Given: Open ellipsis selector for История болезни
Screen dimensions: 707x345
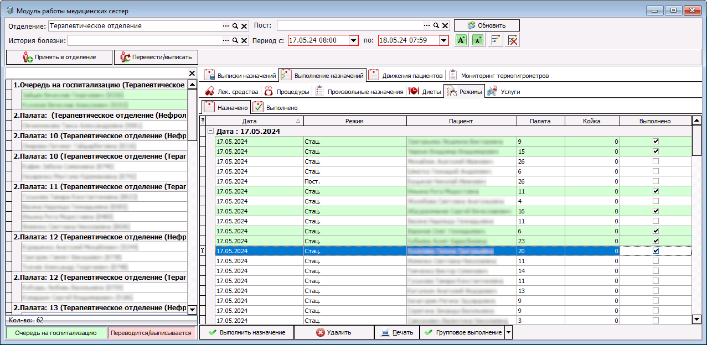Looking at the screenshot, I should point(226,40).
